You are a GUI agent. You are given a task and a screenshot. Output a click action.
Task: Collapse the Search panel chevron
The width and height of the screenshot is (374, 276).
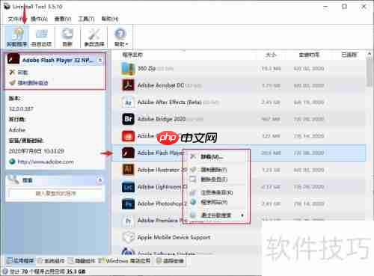pyautogui.click(x=99, y=180)
